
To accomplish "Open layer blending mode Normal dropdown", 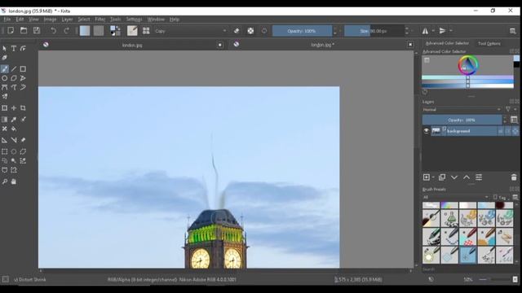I will click(462, 109).
